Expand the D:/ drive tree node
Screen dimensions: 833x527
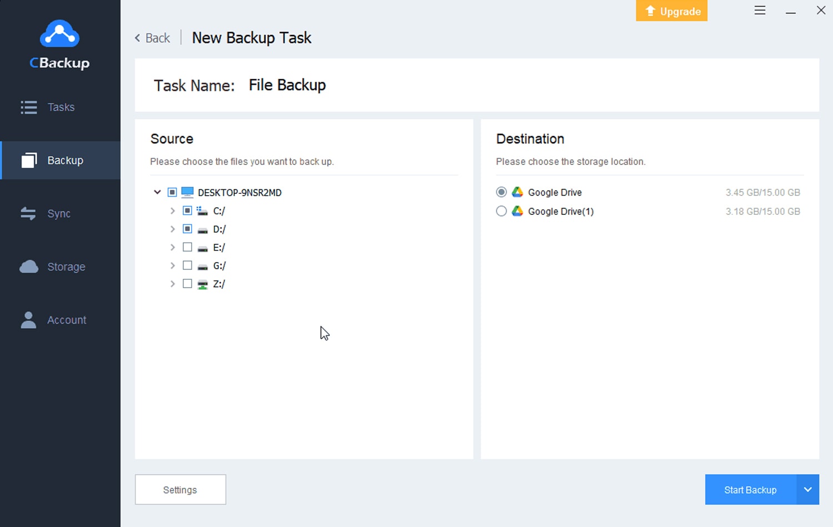[172, 229]
